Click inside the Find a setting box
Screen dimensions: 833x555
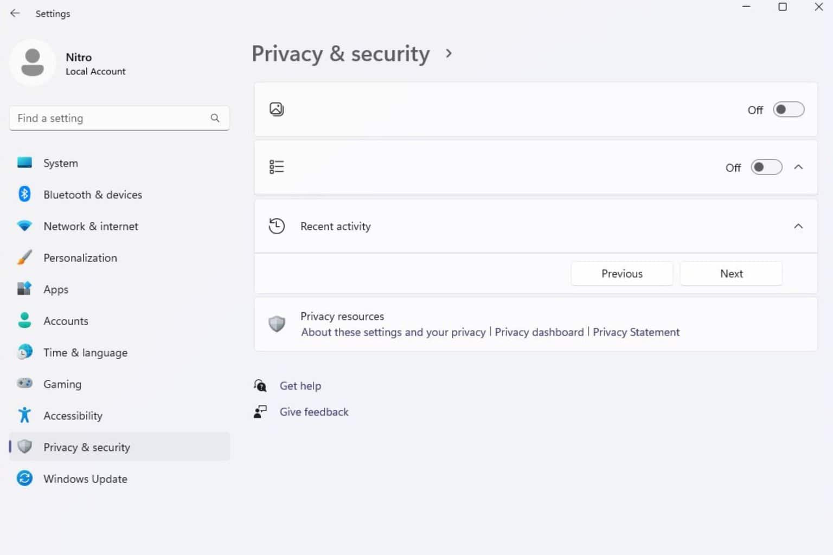coord(108,118)
